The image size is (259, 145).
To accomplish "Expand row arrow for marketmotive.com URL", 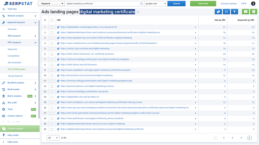I will pos(196,43).
